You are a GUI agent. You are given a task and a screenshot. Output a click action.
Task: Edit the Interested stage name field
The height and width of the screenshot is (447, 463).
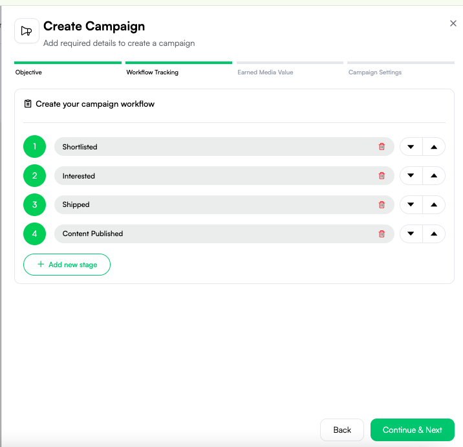point(224,175)
